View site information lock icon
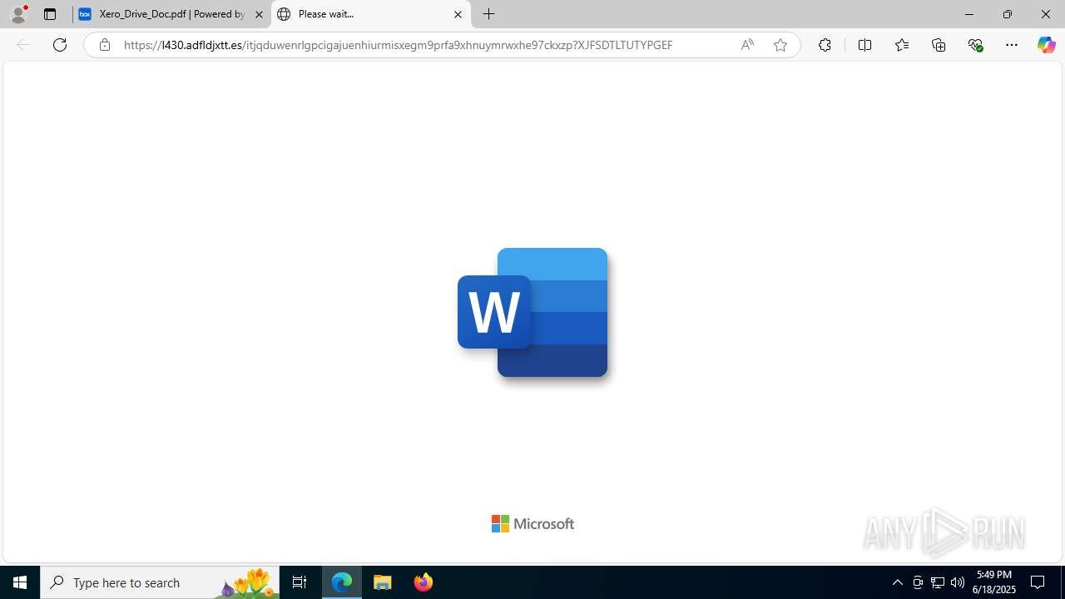The image size is (1065, 599). coord(104,45)
